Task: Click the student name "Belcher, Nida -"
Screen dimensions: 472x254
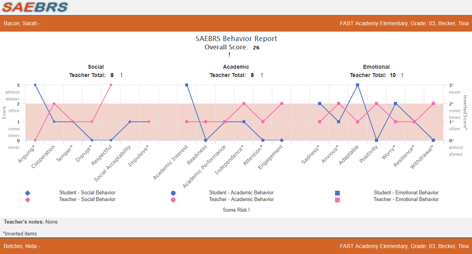Action: pyautogui.click(x=22, y=246)
